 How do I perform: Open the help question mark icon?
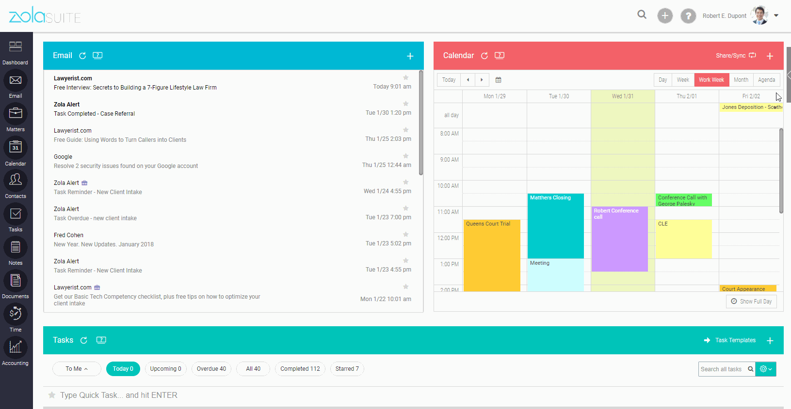[688, 15]
